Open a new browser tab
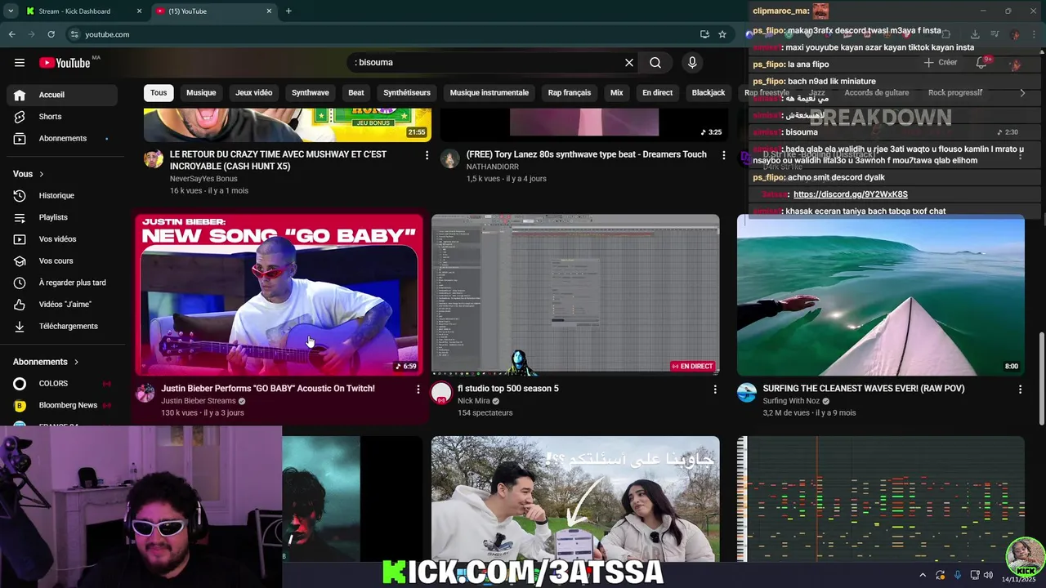This screenshot has height=588, width=1046. coord(288,11)
